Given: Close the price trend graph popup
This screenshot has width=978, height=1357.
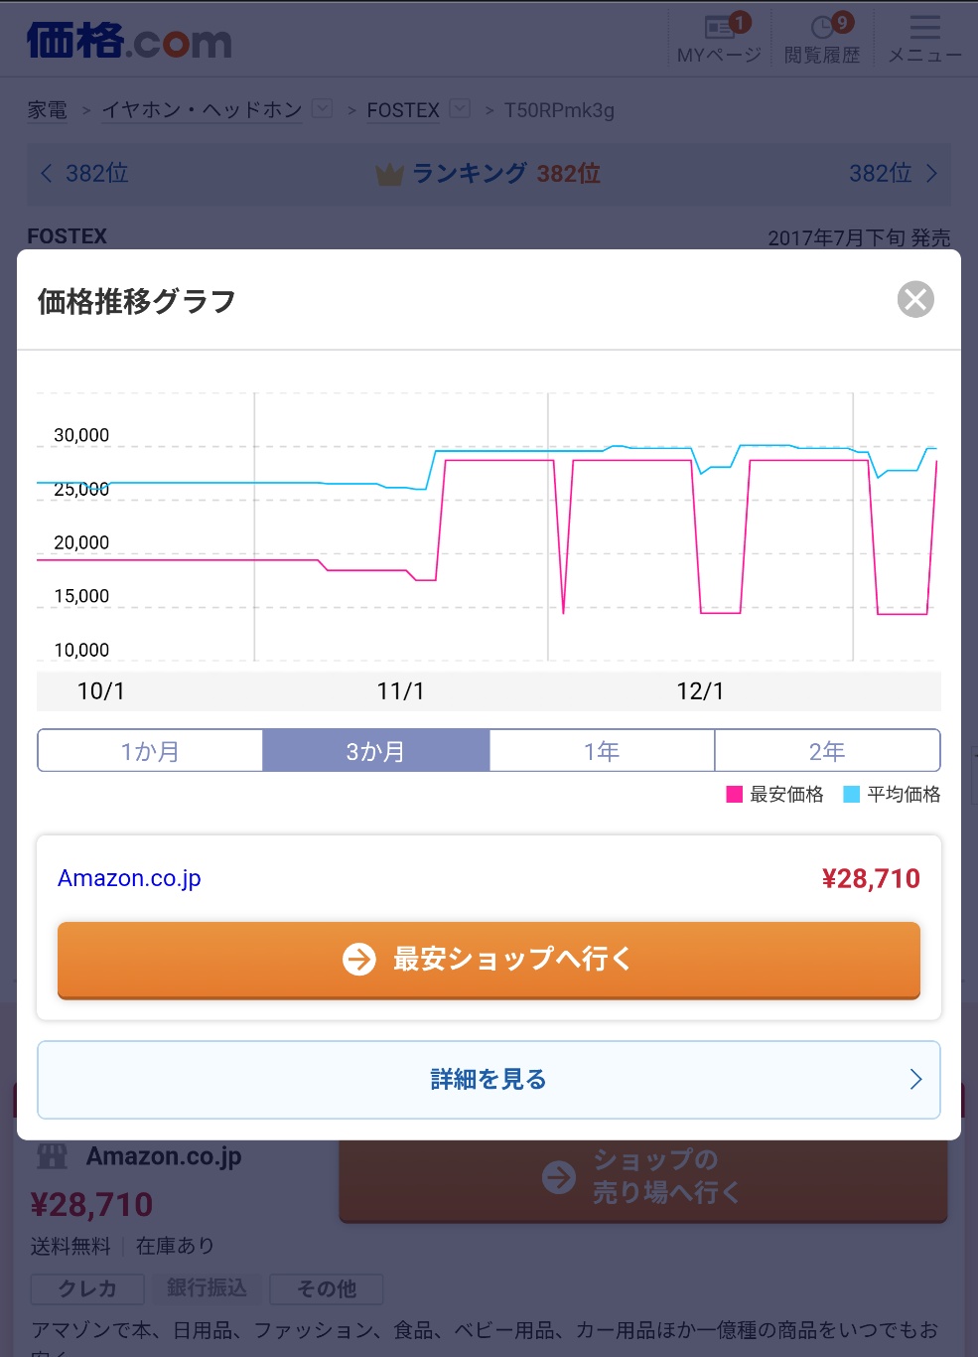Looking at the screenshot, I should 914,299.
